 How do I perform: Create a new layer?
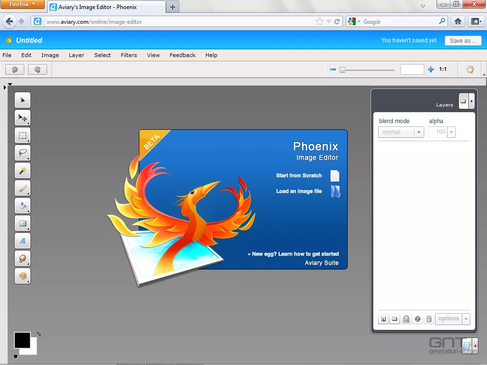click(383, 319)
